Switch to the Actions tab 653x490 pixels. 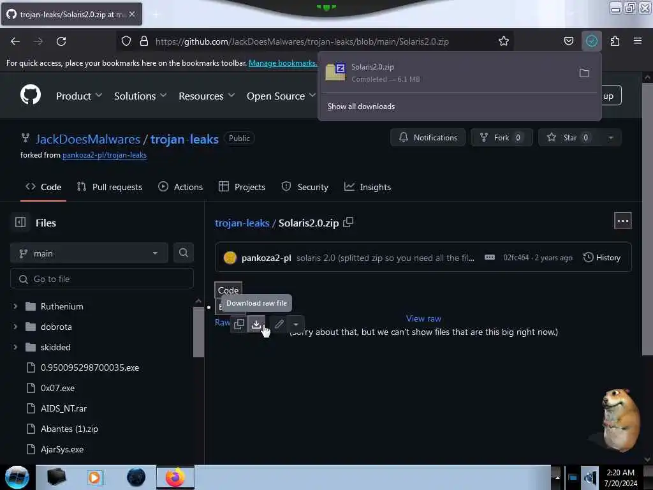180,187
